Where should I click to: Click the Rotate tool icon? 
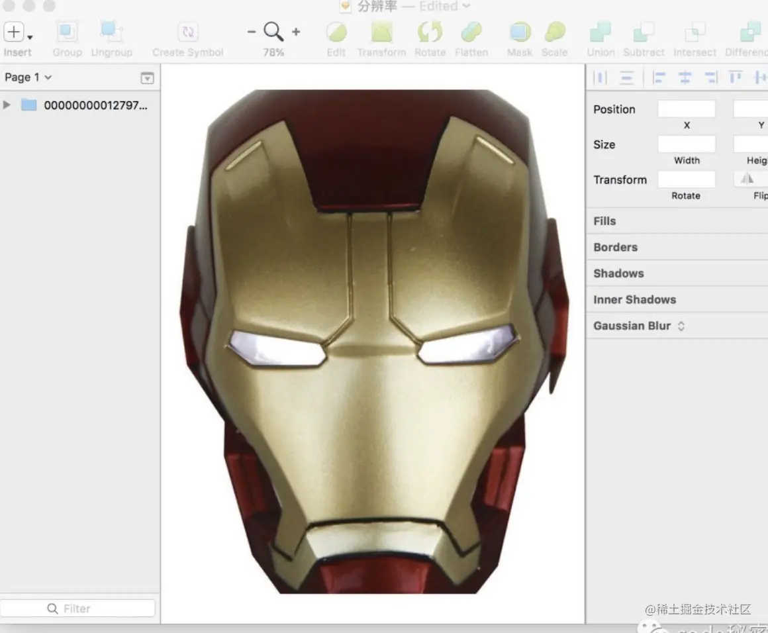point(430,32)
